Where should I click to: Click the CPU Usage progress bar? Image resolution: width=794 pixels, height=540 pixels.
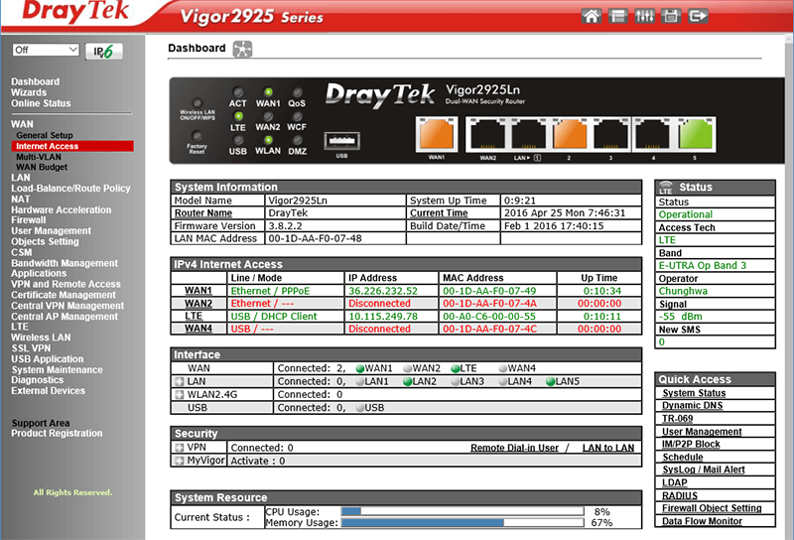(463, 511)
